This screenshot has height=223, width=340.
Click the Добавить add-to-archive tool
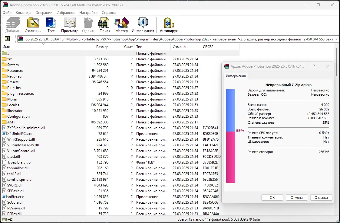pyautogui.click(x=12, y=24)
